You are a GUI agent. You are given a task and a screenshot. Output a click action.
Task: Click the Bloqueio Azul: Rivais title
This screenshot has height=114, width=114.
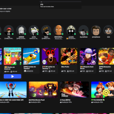tap(87, 68)
